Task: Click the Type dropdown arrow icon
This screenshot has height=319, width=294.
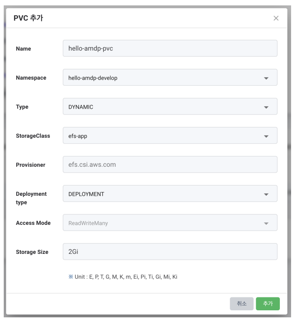Action: (x=266, y=107)
